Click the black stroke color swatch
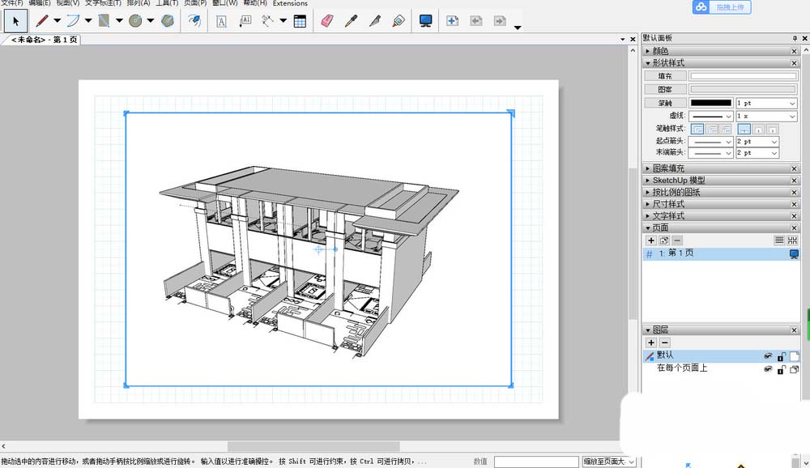 pyautogui.click(x=710, y=103)
